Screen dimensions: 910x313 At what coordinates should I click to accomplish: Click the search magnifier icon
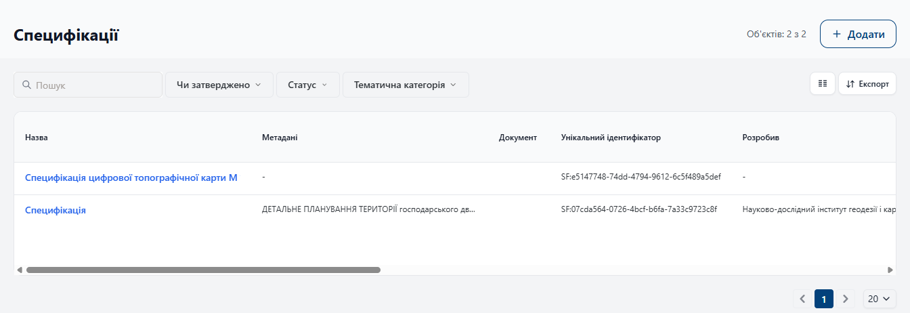(x=27, y=85)
